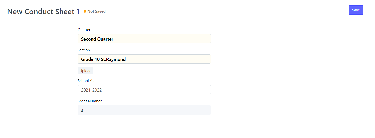Viewport: 375px width, 138px height.
Task: Click the Section field with Grade 10 St.Raymond
Action: (x=144, y=59)
